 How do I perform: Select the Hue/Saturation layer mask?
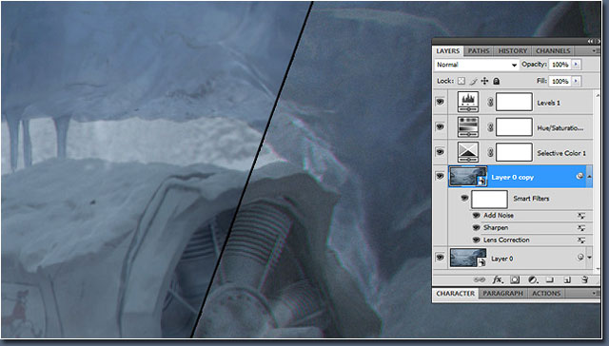[x=514, y=126]
